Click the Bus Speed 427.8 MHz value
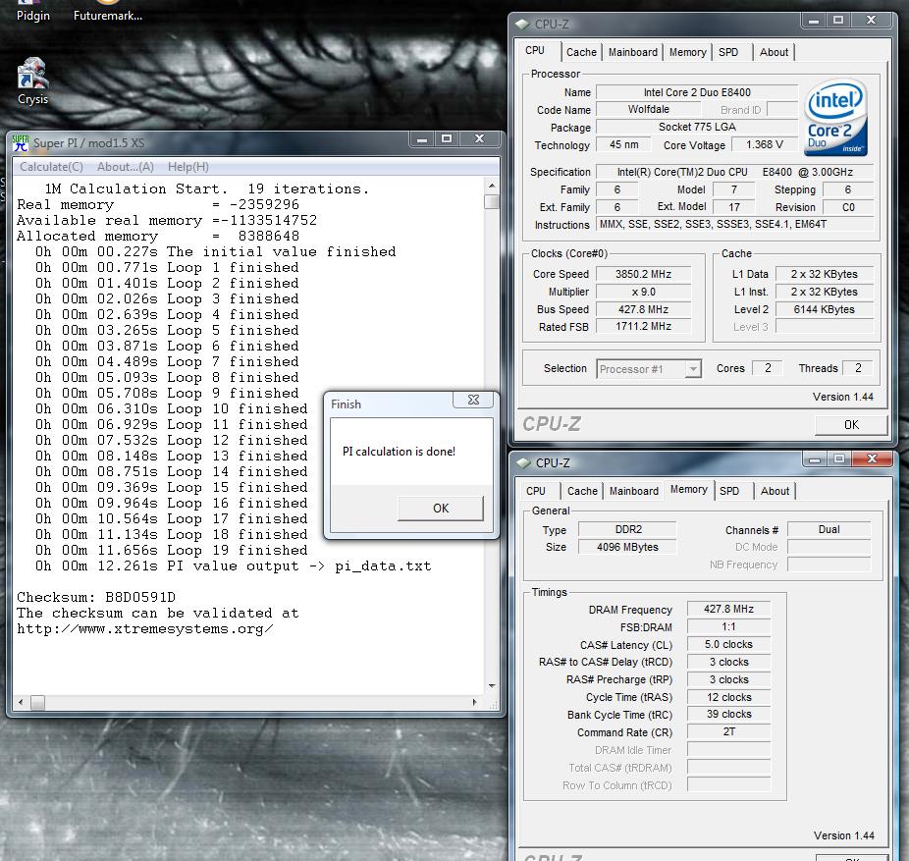This screenshot has height=861, width=909. (644, 309)
